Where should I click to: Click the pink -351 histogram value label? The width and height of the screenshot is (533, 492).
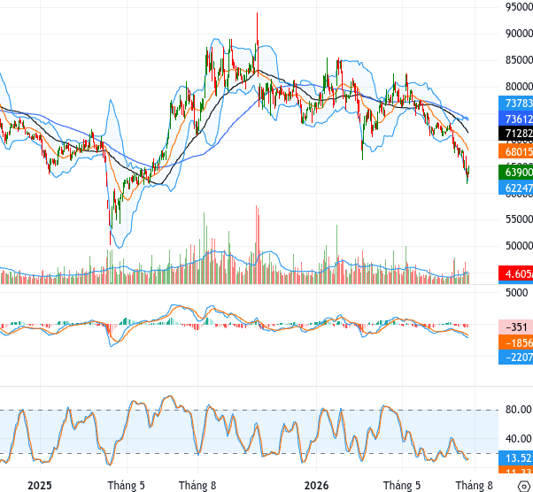(515, 327)
